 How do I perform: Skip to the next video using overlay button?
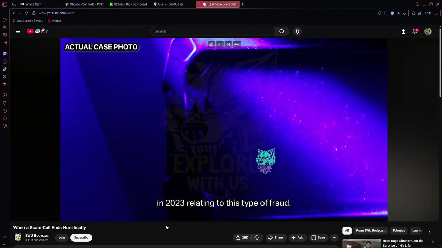pos(228,44)
